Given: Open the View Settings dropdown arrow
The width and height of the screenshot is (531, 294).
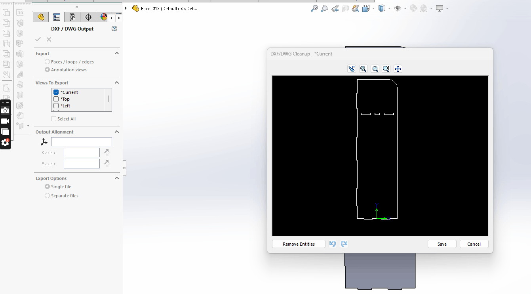Looking at the screenshot, I should tap(447, 8).
